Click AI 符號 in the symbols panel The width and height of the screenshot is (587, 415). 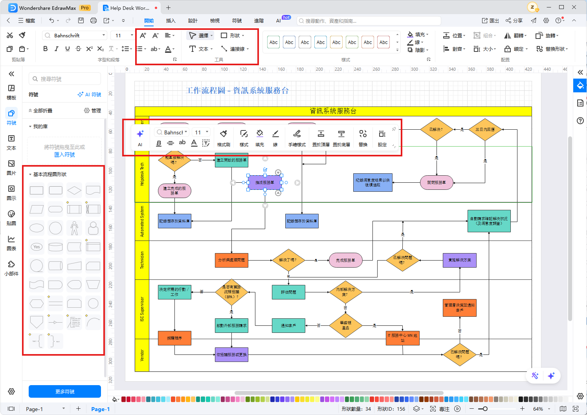pos(89,94)
